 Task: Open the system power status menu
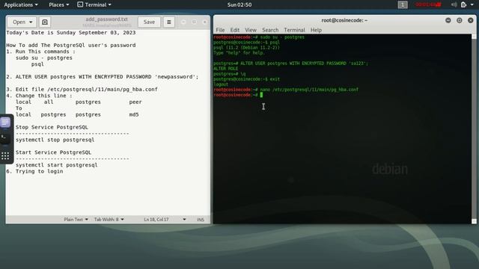pos(467,4)
